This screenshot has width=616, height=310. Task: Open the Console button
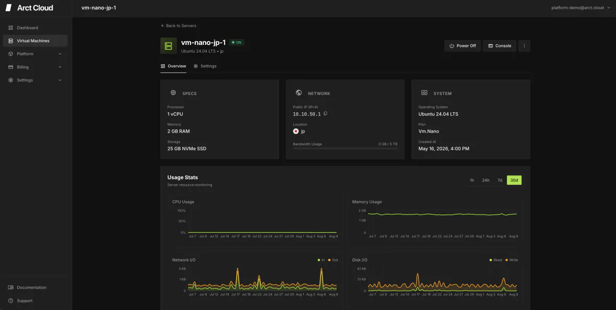[499, 46]
